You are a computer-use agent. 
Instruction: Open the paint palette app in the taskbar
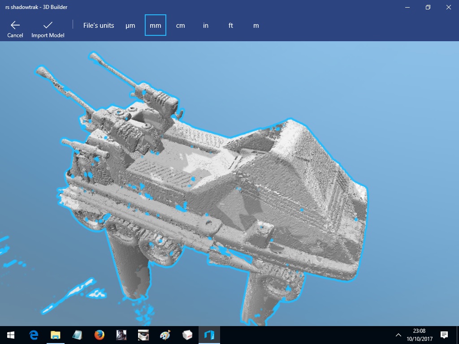click(x=165, y=335)
